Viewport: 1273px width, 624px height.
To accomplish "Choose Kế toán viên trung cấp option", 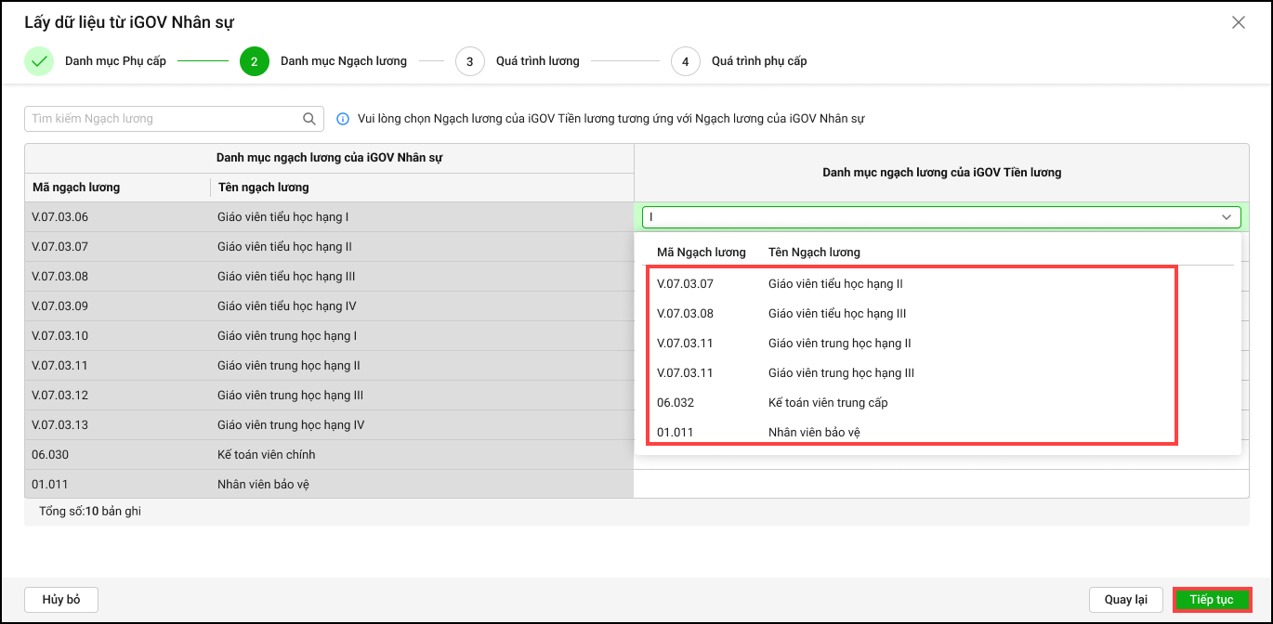I will click(x=827, y=403).
